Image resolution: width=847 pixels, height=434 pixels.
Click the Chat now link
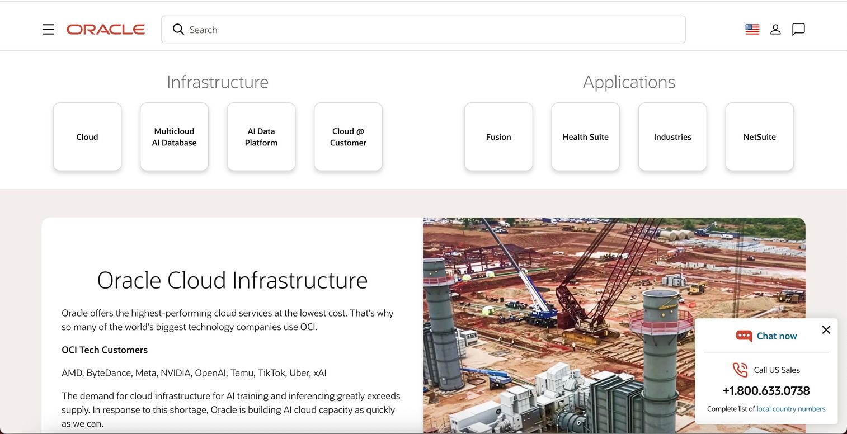point(777,336)
